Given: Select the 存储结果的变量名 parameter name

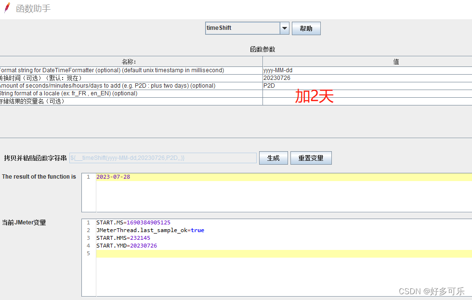Looking at the screenshot, I should coord(131,102).
